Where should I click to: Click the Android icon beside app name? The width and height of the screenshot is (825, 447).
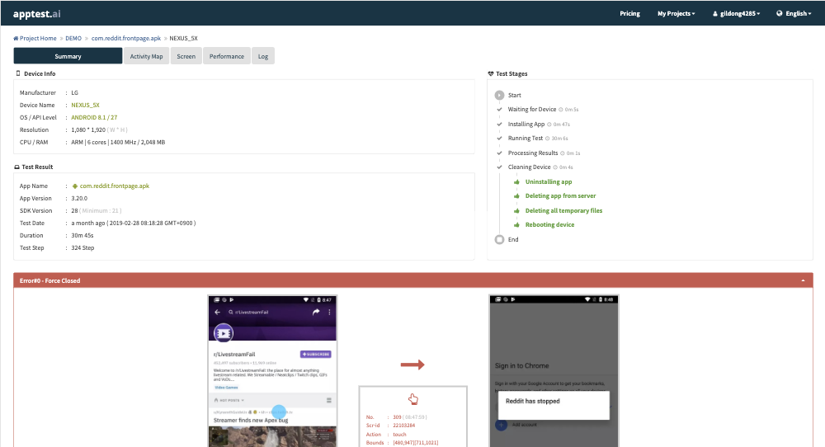point(75,186)
